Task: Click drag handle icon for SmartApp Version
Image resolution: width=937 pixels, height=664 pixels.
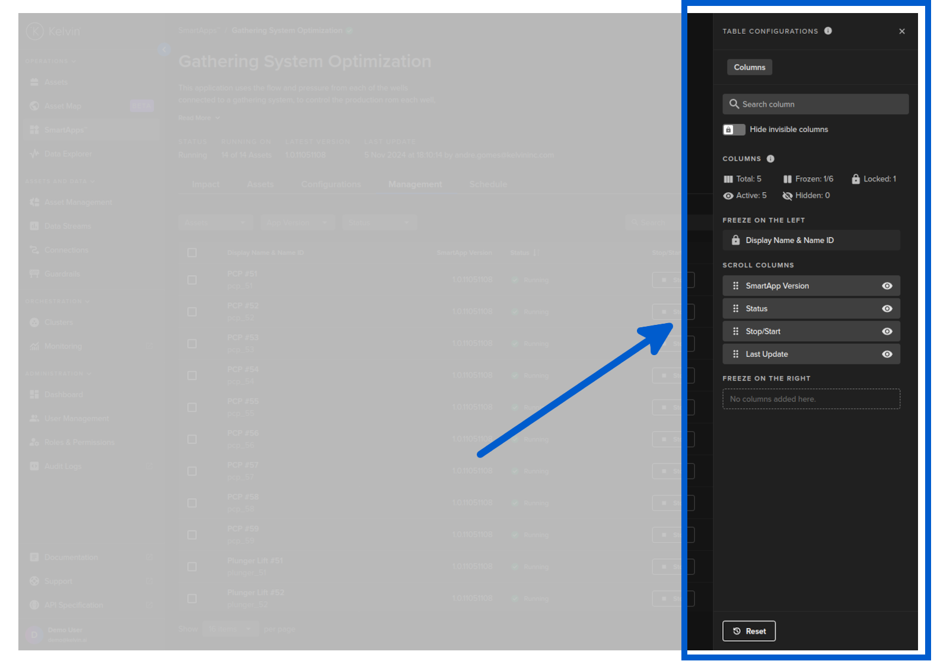Action: point(735,286)
